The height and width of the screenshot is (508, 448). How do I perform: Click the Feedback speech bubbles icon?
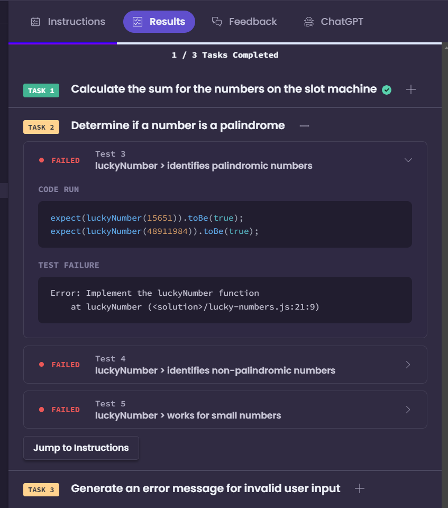[217, 22]
